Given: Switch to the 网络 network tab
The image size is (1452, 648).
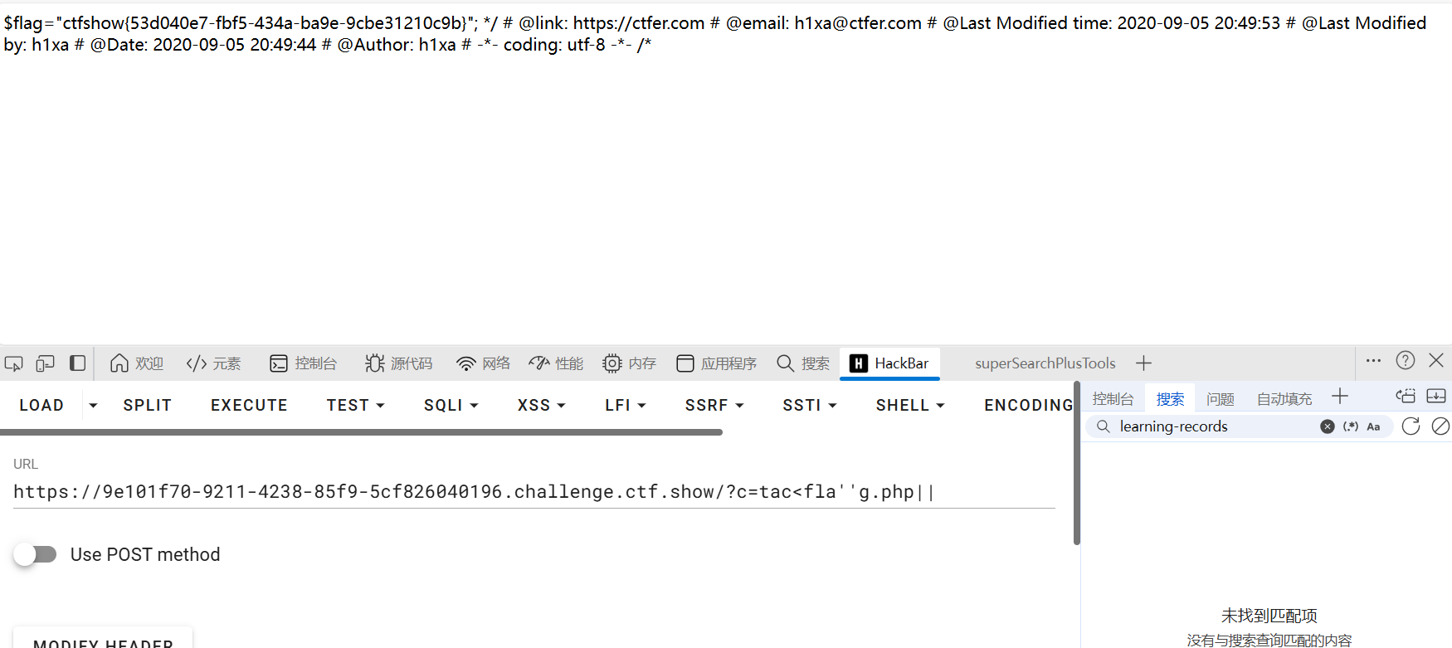Looking at the screenshot, I should point(484,363).
